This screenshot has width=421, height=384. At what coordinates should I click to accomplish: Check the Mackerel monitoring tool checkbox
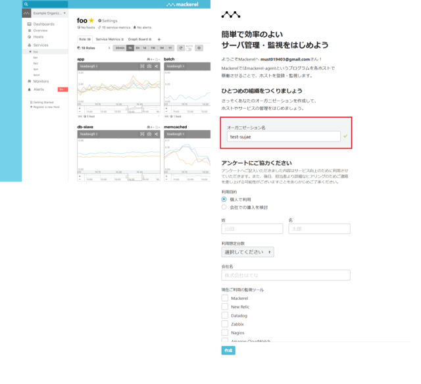pos(225,298)
